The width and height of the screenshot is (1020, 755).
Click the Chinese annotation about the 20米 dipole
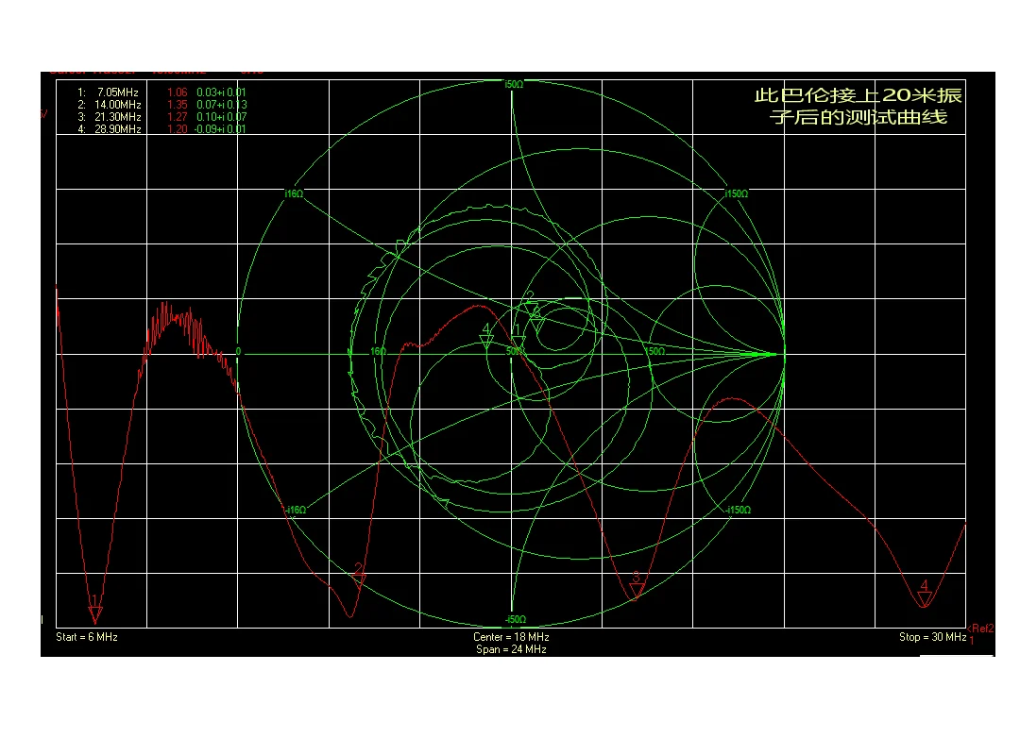coord(858,106)
